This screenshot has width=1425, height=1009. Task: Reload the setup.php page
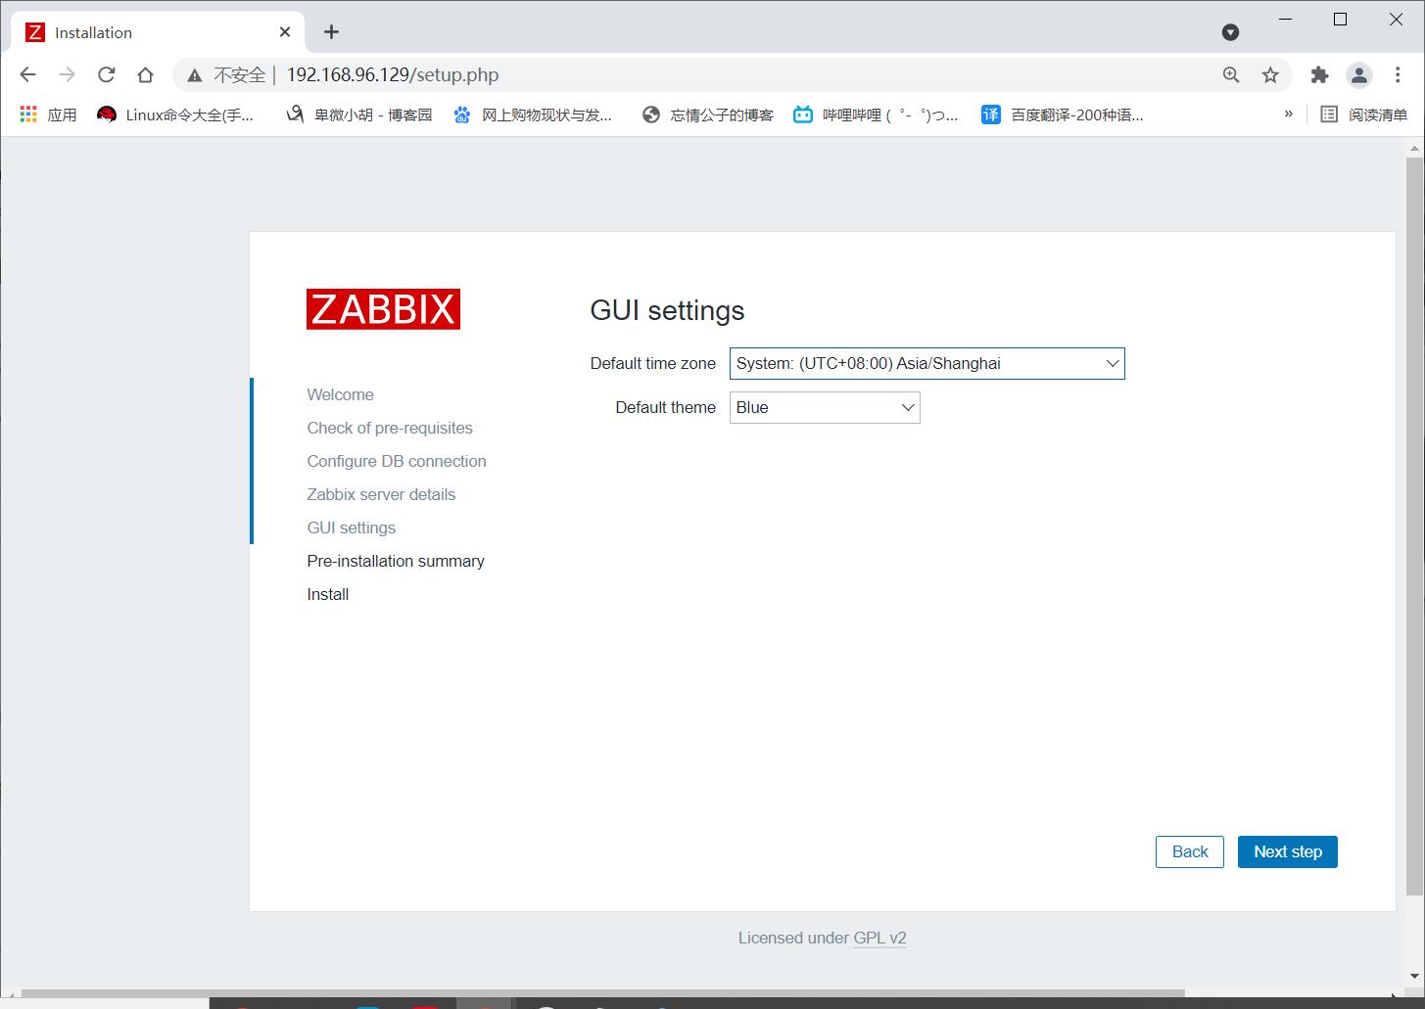[106, 74]
